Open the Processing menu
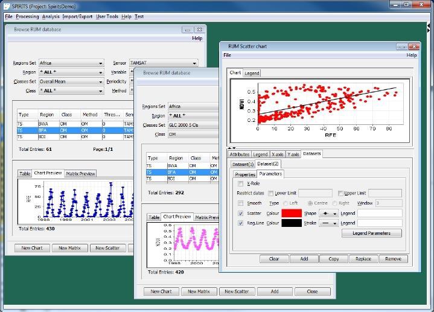Screen dimensions: 434x312 click(27, 16)
